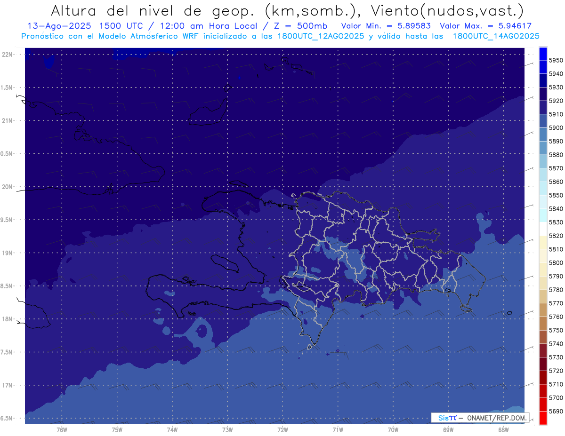This screenshot has width=565, height=436.
Task: Click the 5690 color bar value
Action: click(x=556, y=411)
